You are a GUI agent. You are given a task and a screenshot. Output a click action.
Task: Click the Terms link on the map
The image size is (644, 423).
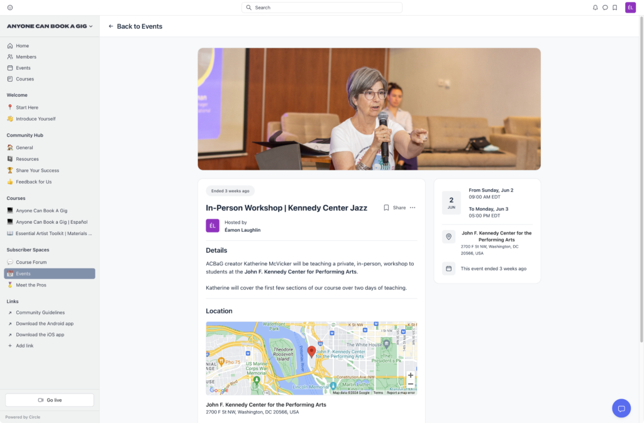coord(378,393)
